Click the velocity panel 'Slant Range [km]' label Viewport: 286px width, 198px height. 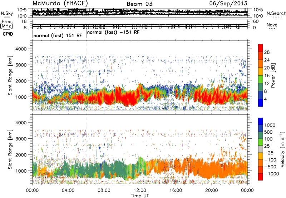[x=10, y=149]
